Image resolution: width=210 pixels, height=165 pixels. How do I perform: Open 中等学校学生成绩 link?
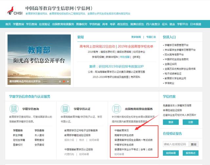click(x=124, y=145)
